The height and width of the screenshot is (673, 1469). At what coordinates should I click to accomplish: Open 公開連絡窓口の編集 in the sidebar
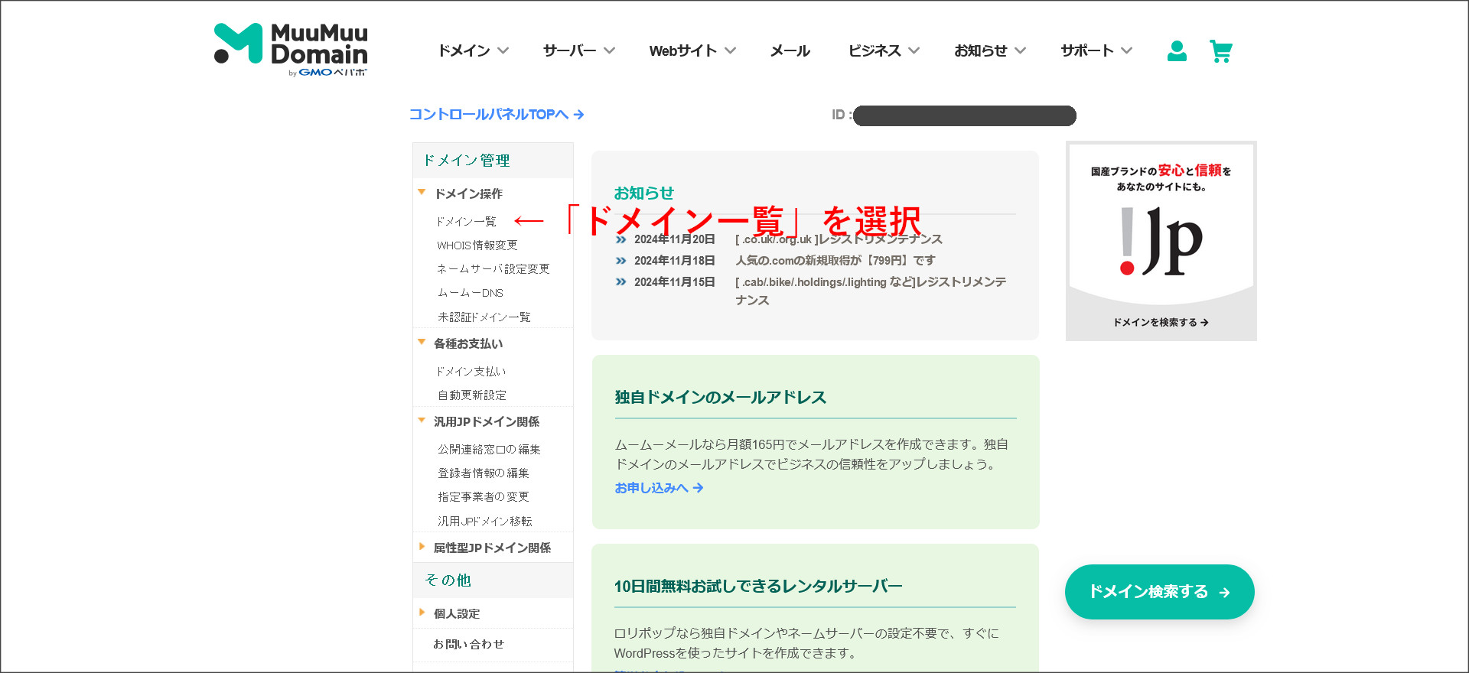pos(489,449)
